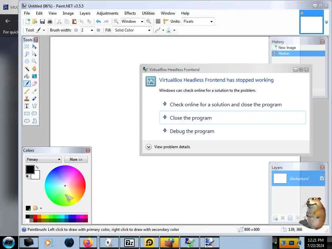Select the Eraser tool

coord(34,84)
